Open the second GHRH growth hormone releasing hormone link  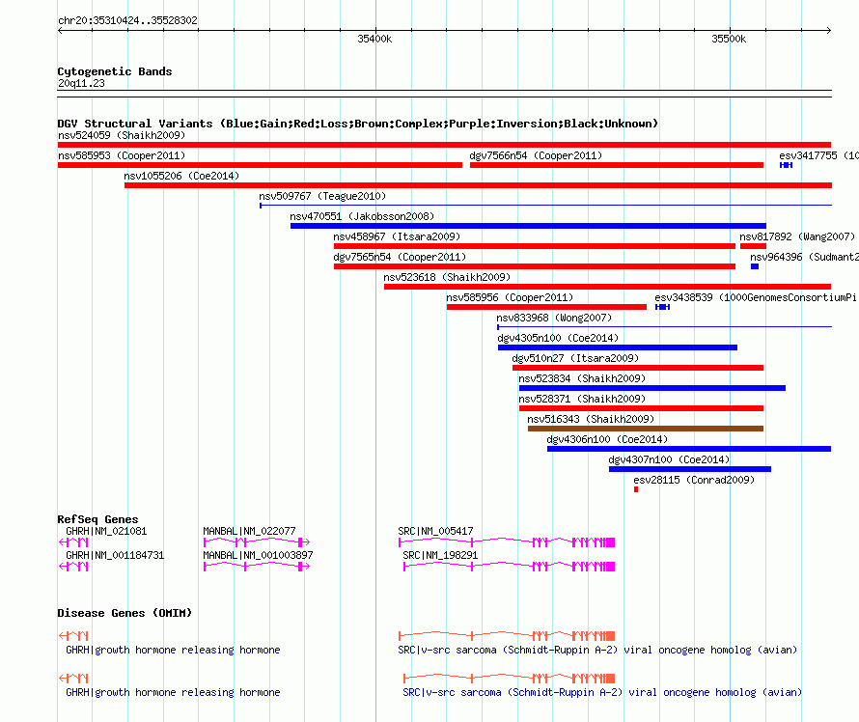tap(173, 692)
